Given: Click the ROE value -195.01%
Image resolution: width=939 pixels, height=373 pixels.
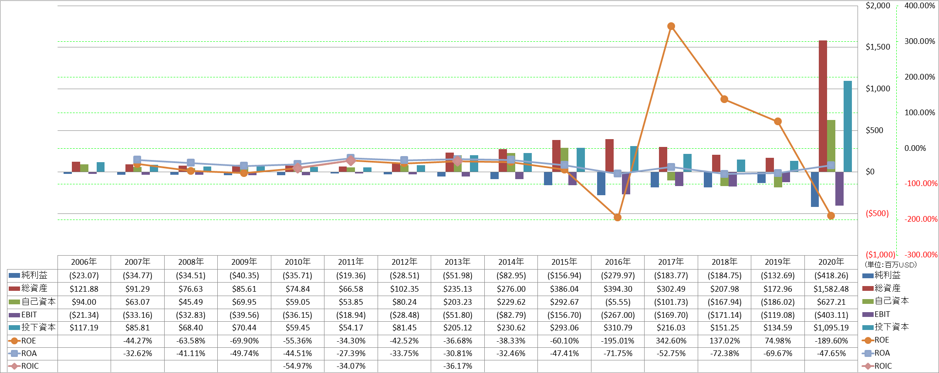Looking at the screenshot, I should [x=618, y=341].
